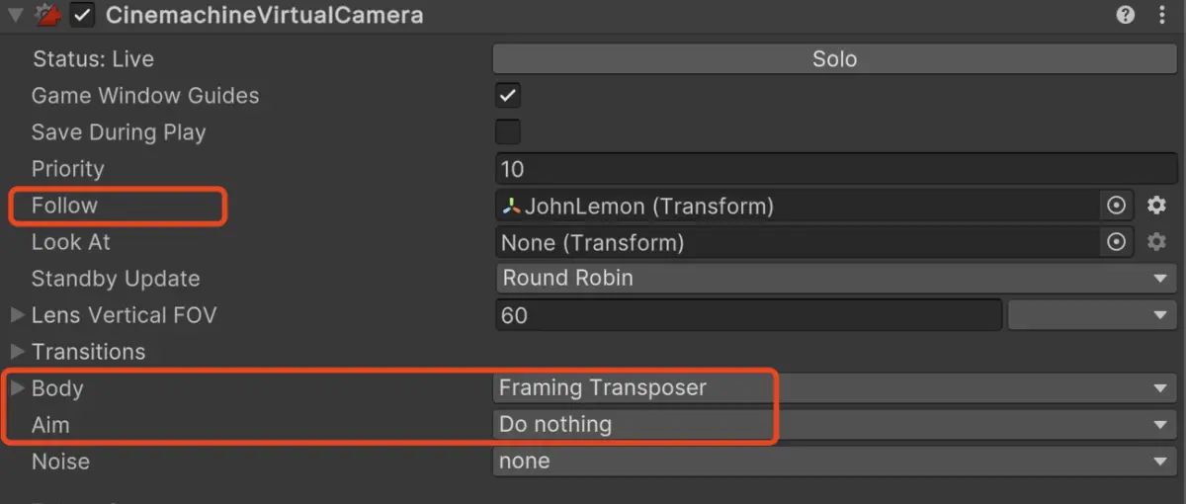Collapse the CinemachineVirtualCamera component foldout

pos(15,15)
